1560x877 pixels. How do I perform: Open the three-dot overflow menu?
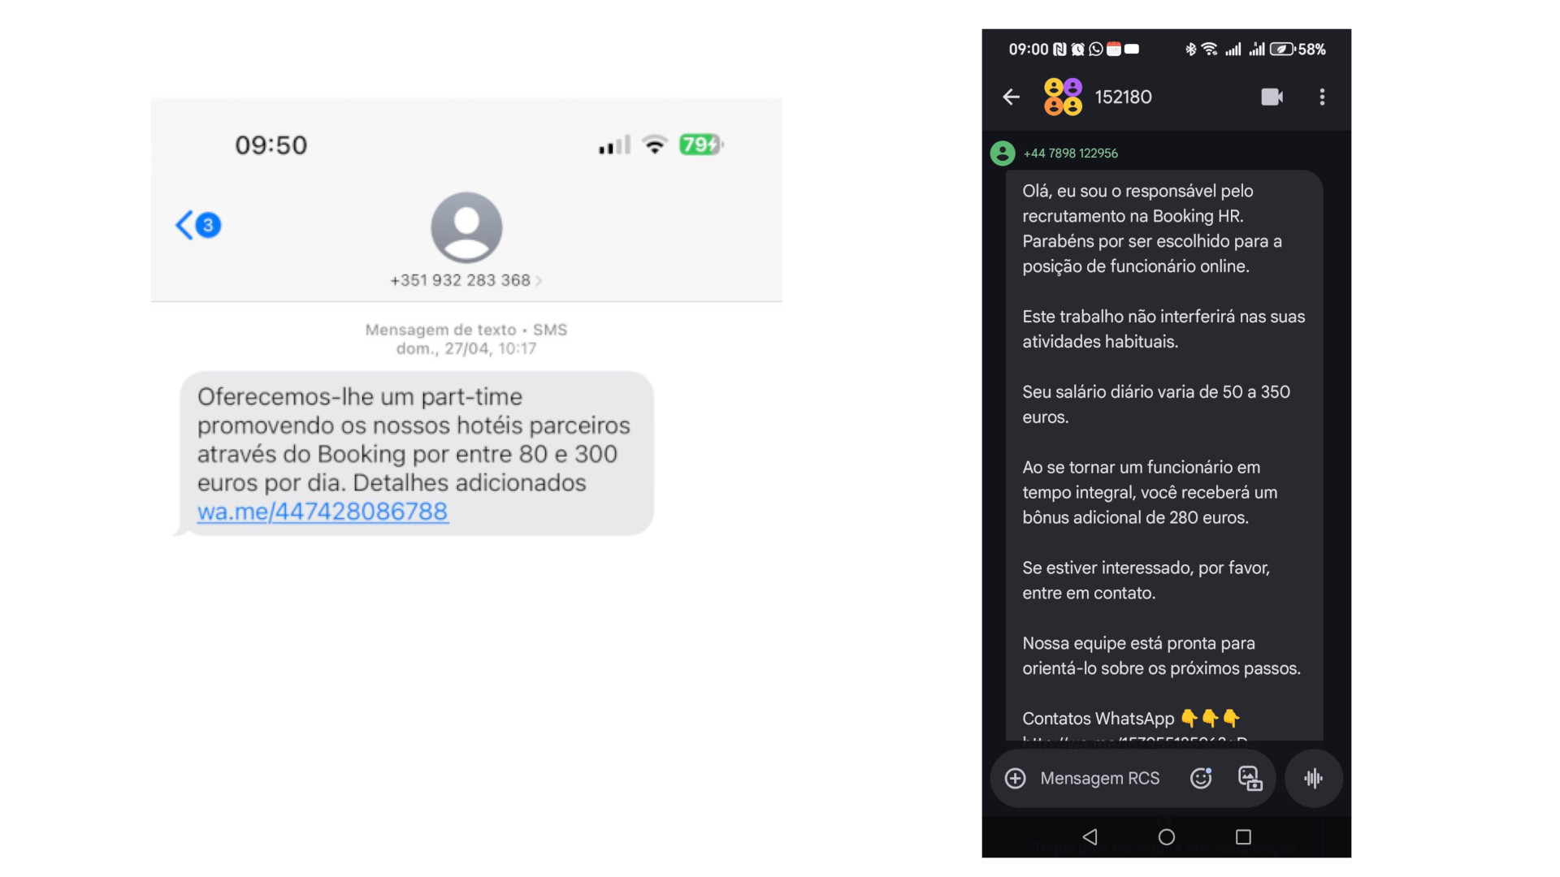pos(1322,97)
